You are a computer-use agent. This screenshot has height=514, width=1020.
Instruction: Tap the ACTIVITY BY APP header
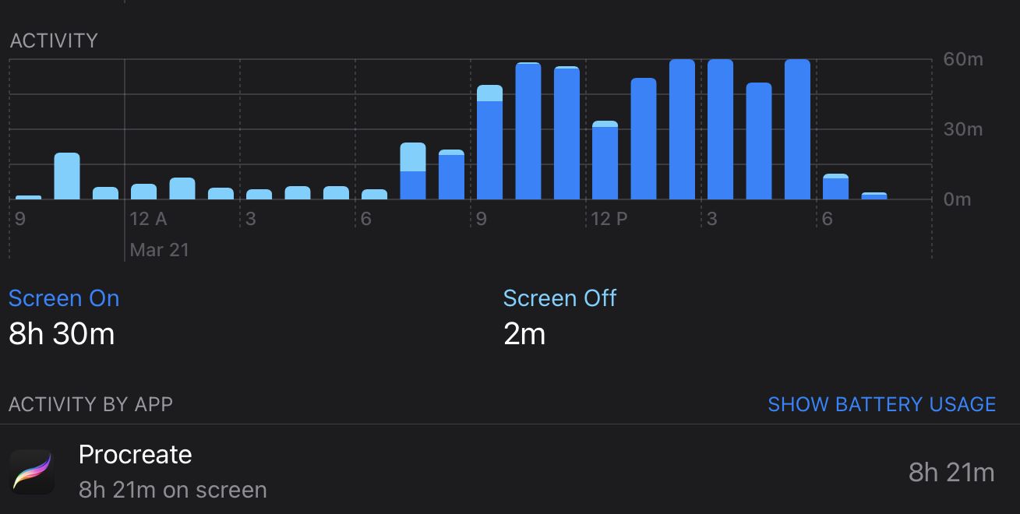pyautogui.click(x=90, y=404)
